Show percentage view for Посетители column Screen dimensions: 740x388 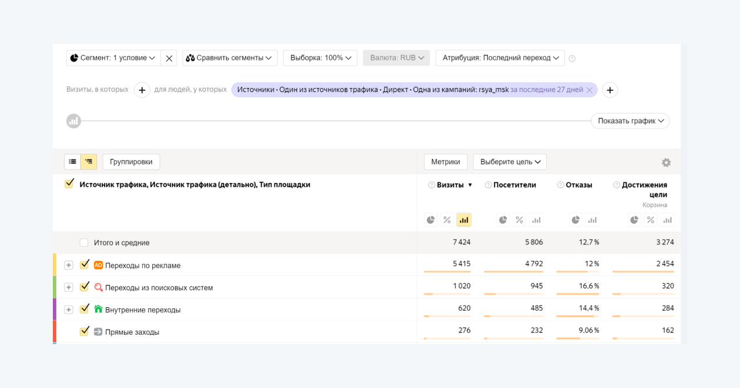pos(519,220)
